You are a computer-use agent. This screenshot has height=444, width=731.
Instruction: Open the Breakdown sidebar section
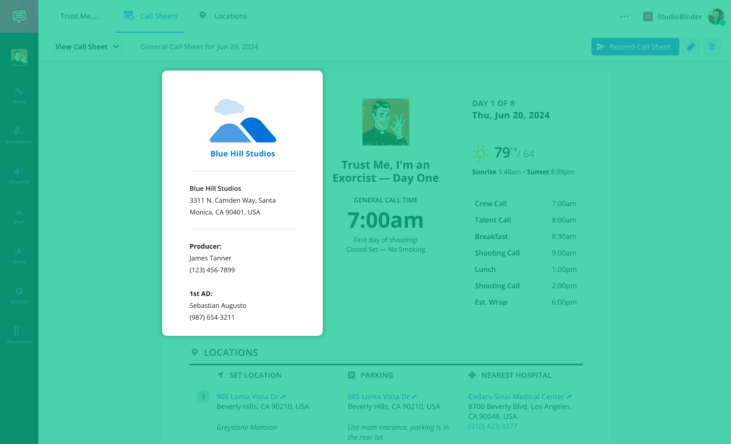pos(19,135)
